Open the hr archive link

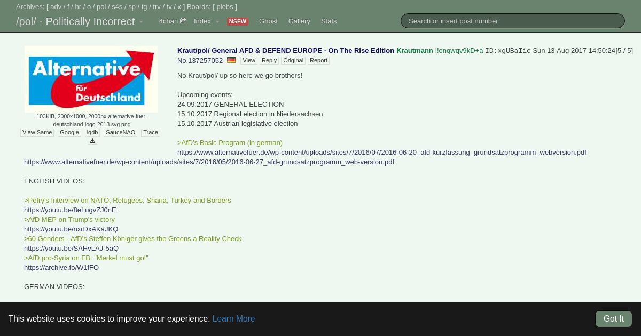pyautogui.click(x=78, y=6)
